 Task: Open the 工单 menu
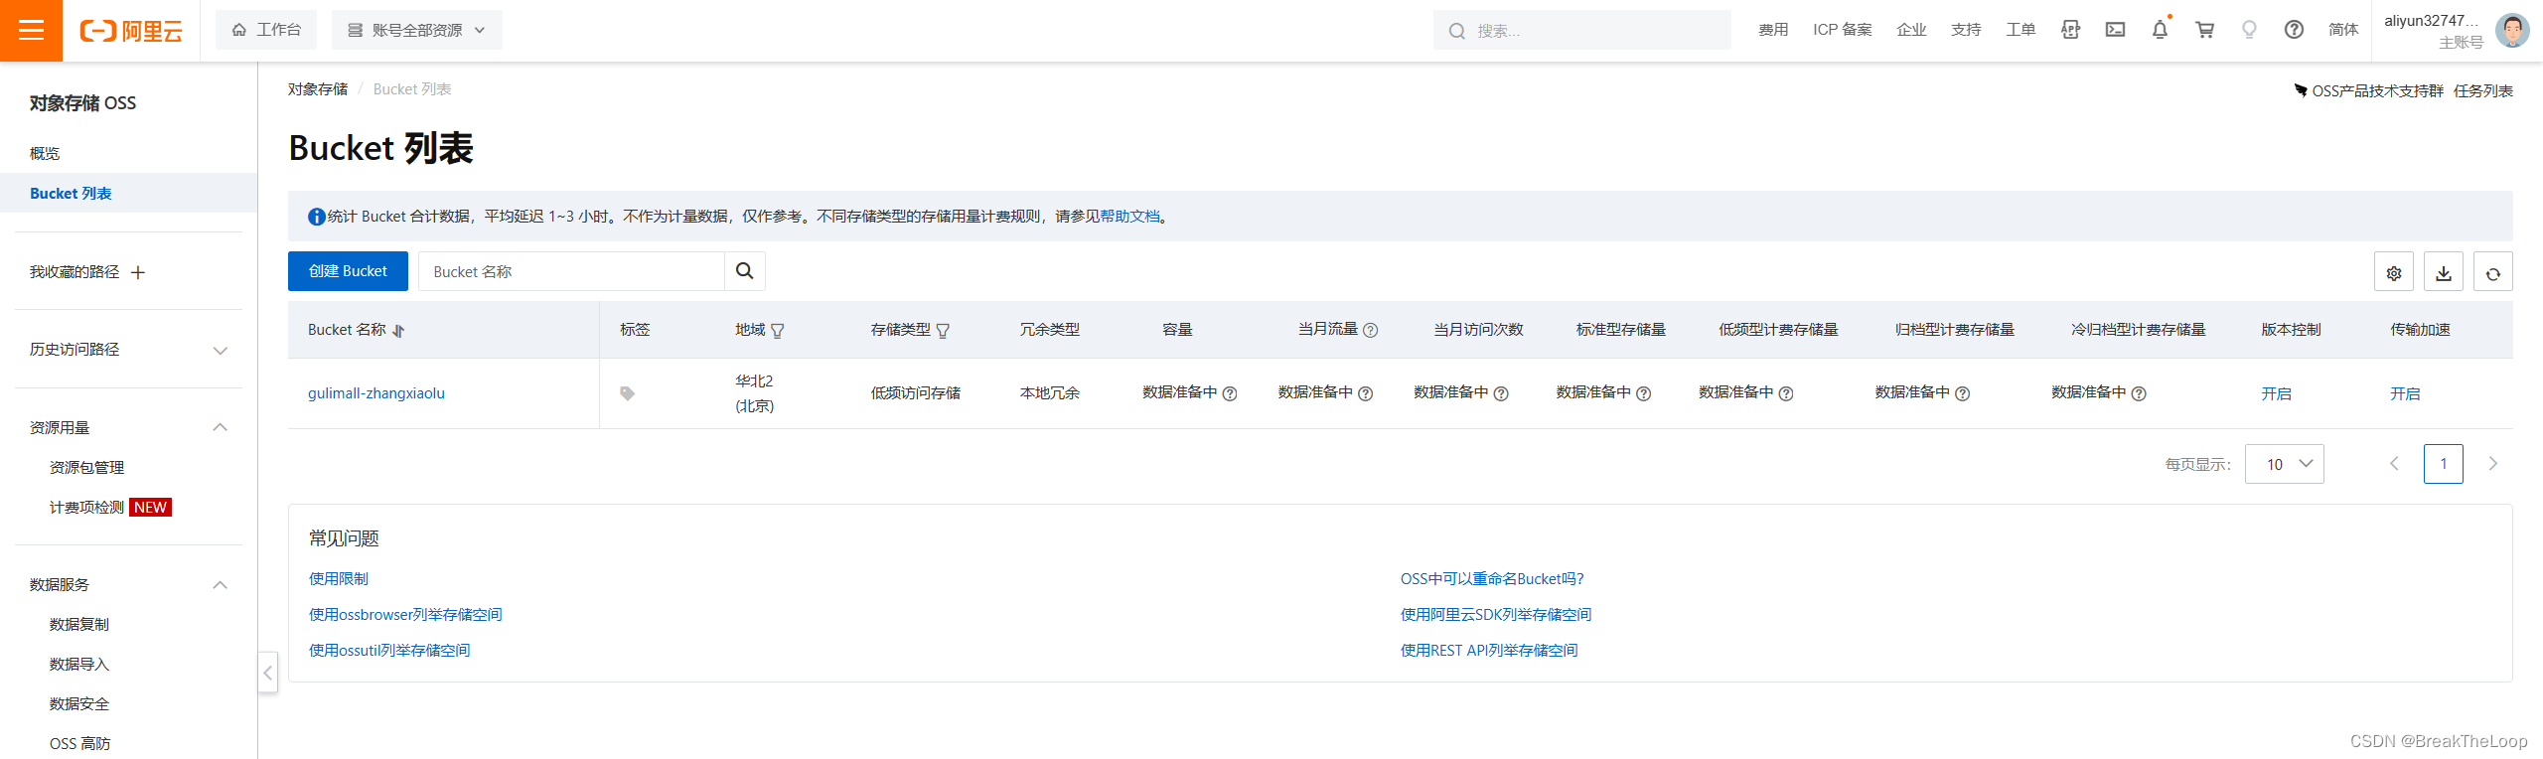(x=2020, y=30)
